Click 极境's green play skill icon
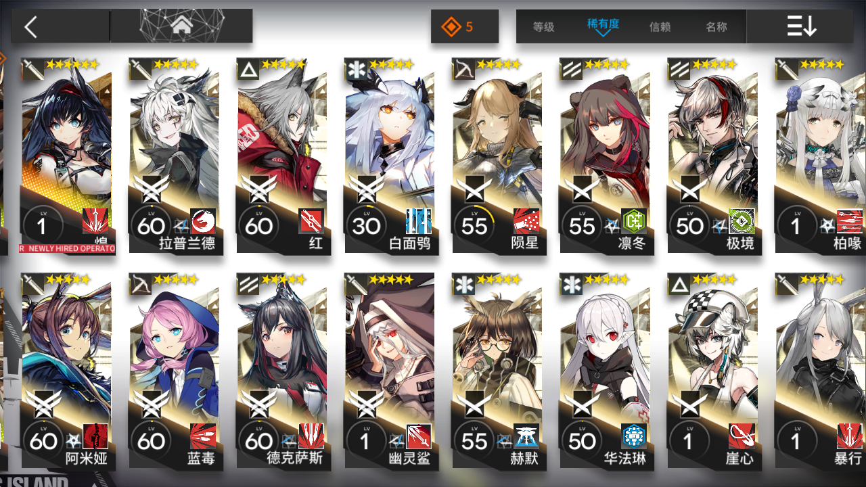Image resolution: width=866 pixels, height=487 pixels. 742,221
